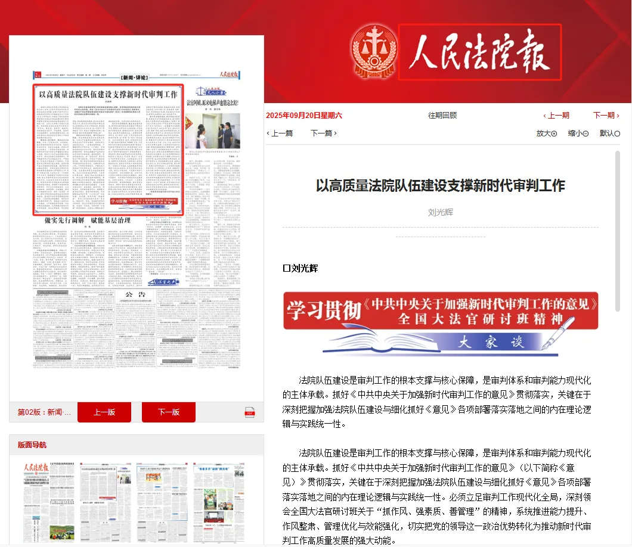This screenshot has width=632, height=547.
Task: Click the date 2025年09月20日星期六
Action: pos(304,116)
